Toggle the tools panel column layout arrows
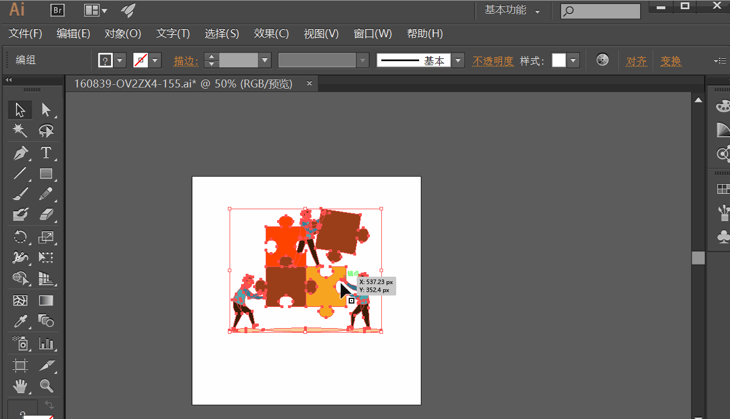 (9, 80)
